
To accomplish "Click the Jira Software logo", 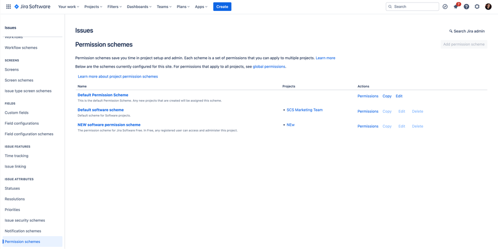I will click(32, 6).
